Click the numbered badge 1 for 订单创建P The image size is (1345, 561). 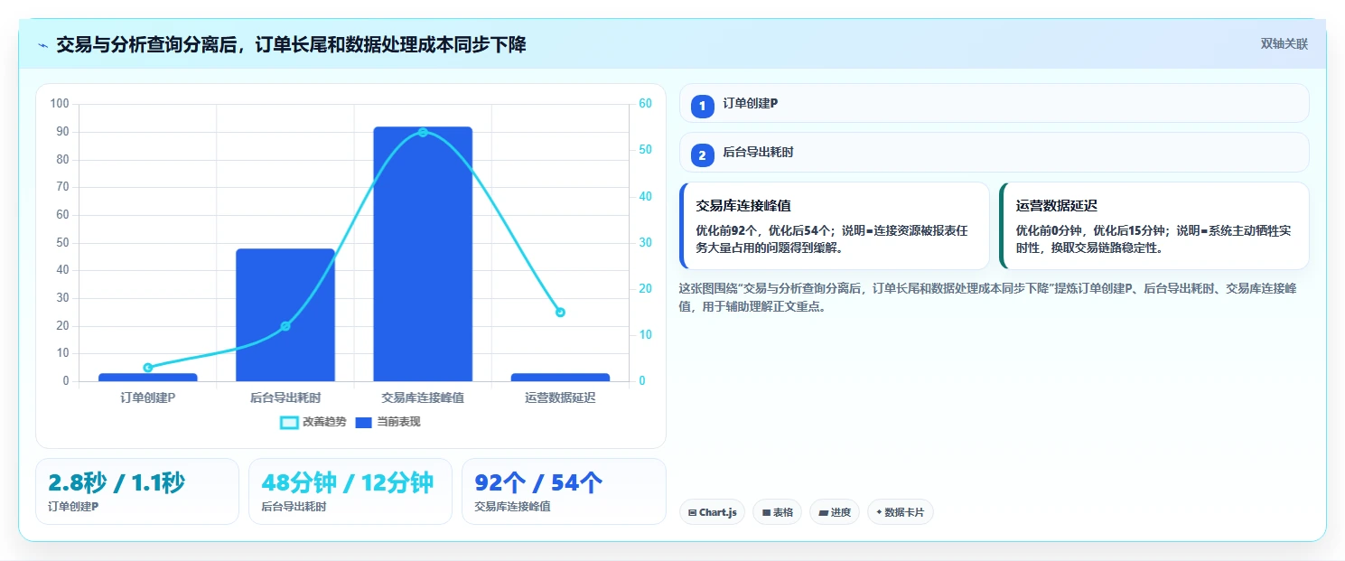point(703,106)
